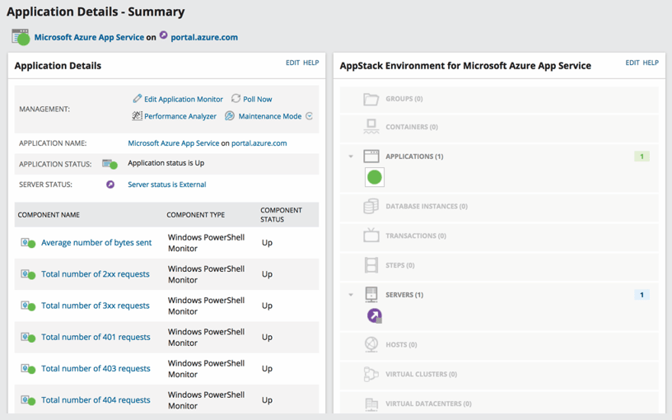The height and width of the screenshot is (420, 672).
Task: Open portal.azure.com link in Application Name row
Action: (259, 143)
